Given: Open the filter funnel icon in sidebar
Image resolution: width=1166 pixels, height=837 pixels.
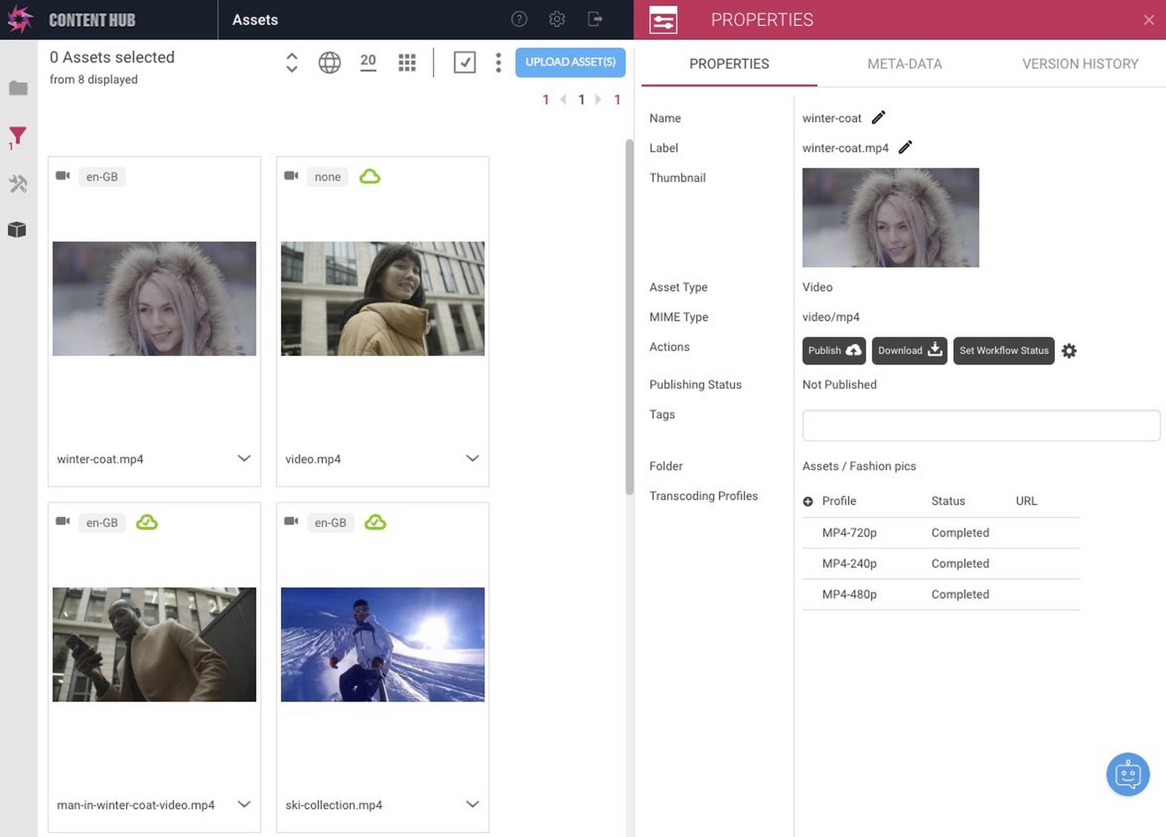Looking at the screenshot, I should [x=17, y=135].
